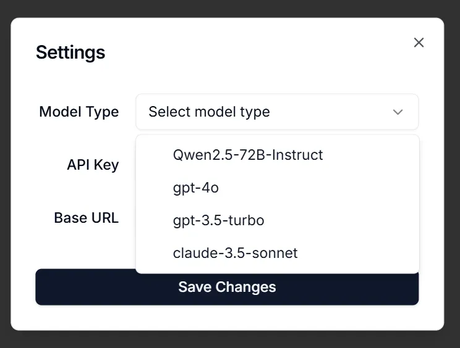This screenshot has width=460, height=348.
Task: Click the Settings dialog heading
Action: pos(70,52)
